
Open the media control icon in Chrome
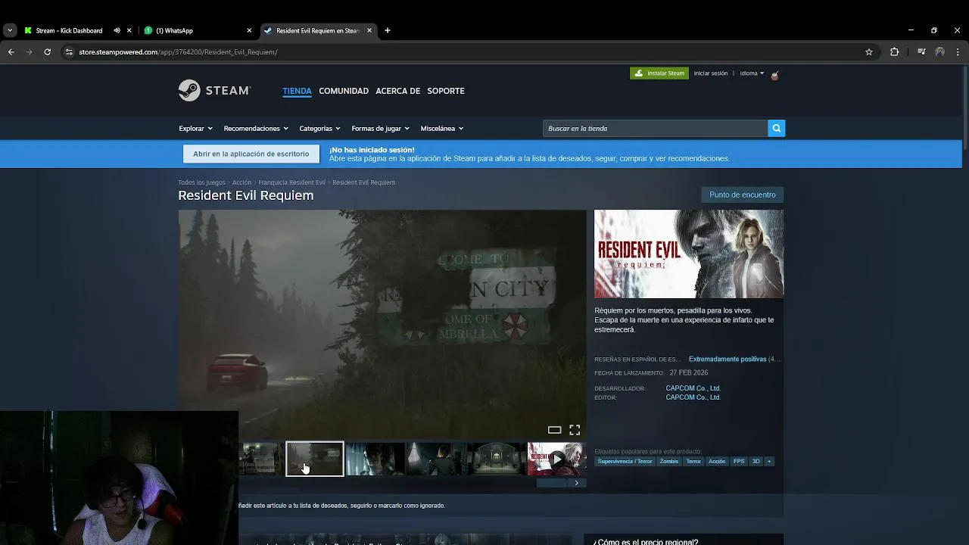click(921, 52)
